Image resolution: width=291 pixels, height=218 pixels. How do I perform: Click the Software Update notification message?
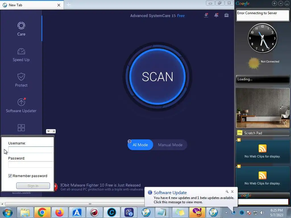[x=194, y=200]
